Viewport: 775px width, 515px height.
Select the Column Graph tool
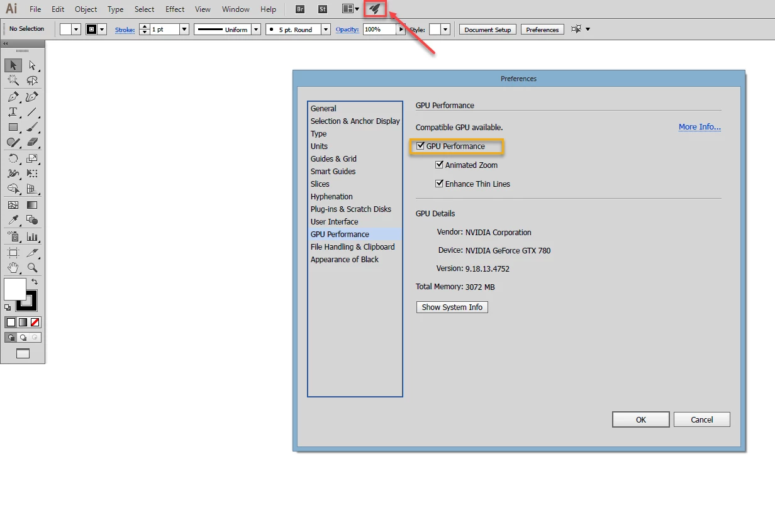[x=32, y=237]
